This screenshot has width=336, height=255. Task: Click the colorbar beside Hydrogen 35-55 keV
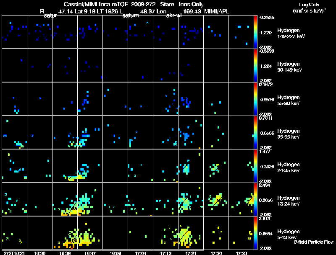[255, 132]
